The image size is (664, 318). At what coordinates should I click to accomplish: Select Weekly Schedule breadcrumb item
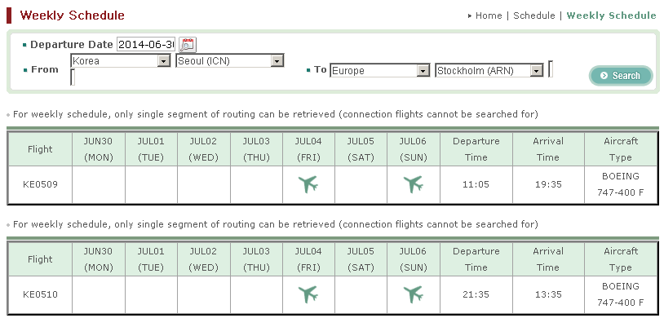pyautogui.click(x=611, y=15)
